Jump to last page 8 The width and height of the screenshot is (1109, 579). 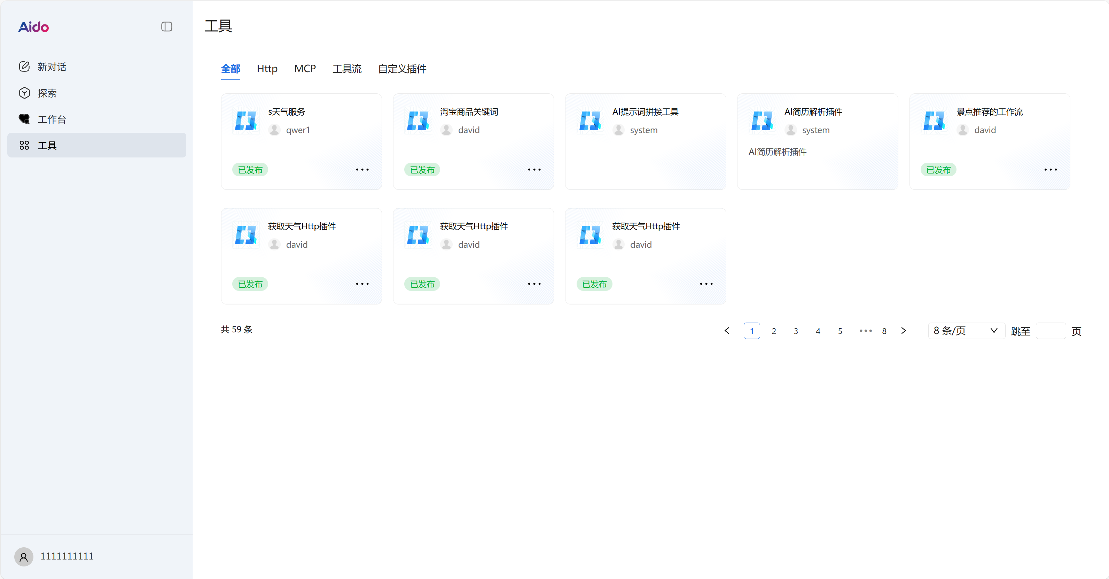point(884,331)
